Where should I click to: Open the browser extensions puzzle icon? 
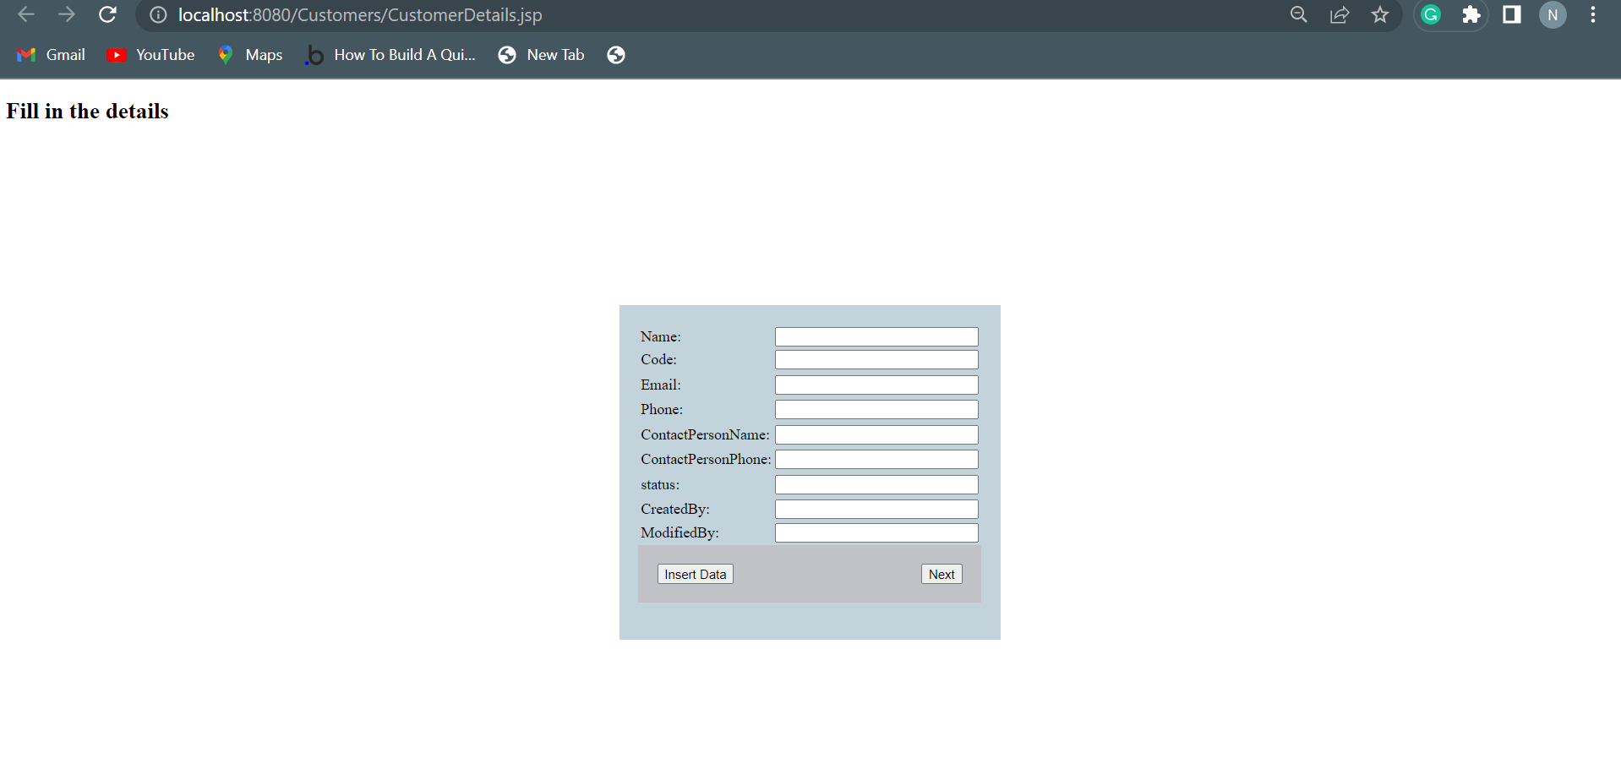pyautogui.click(x=1471, y=14)
